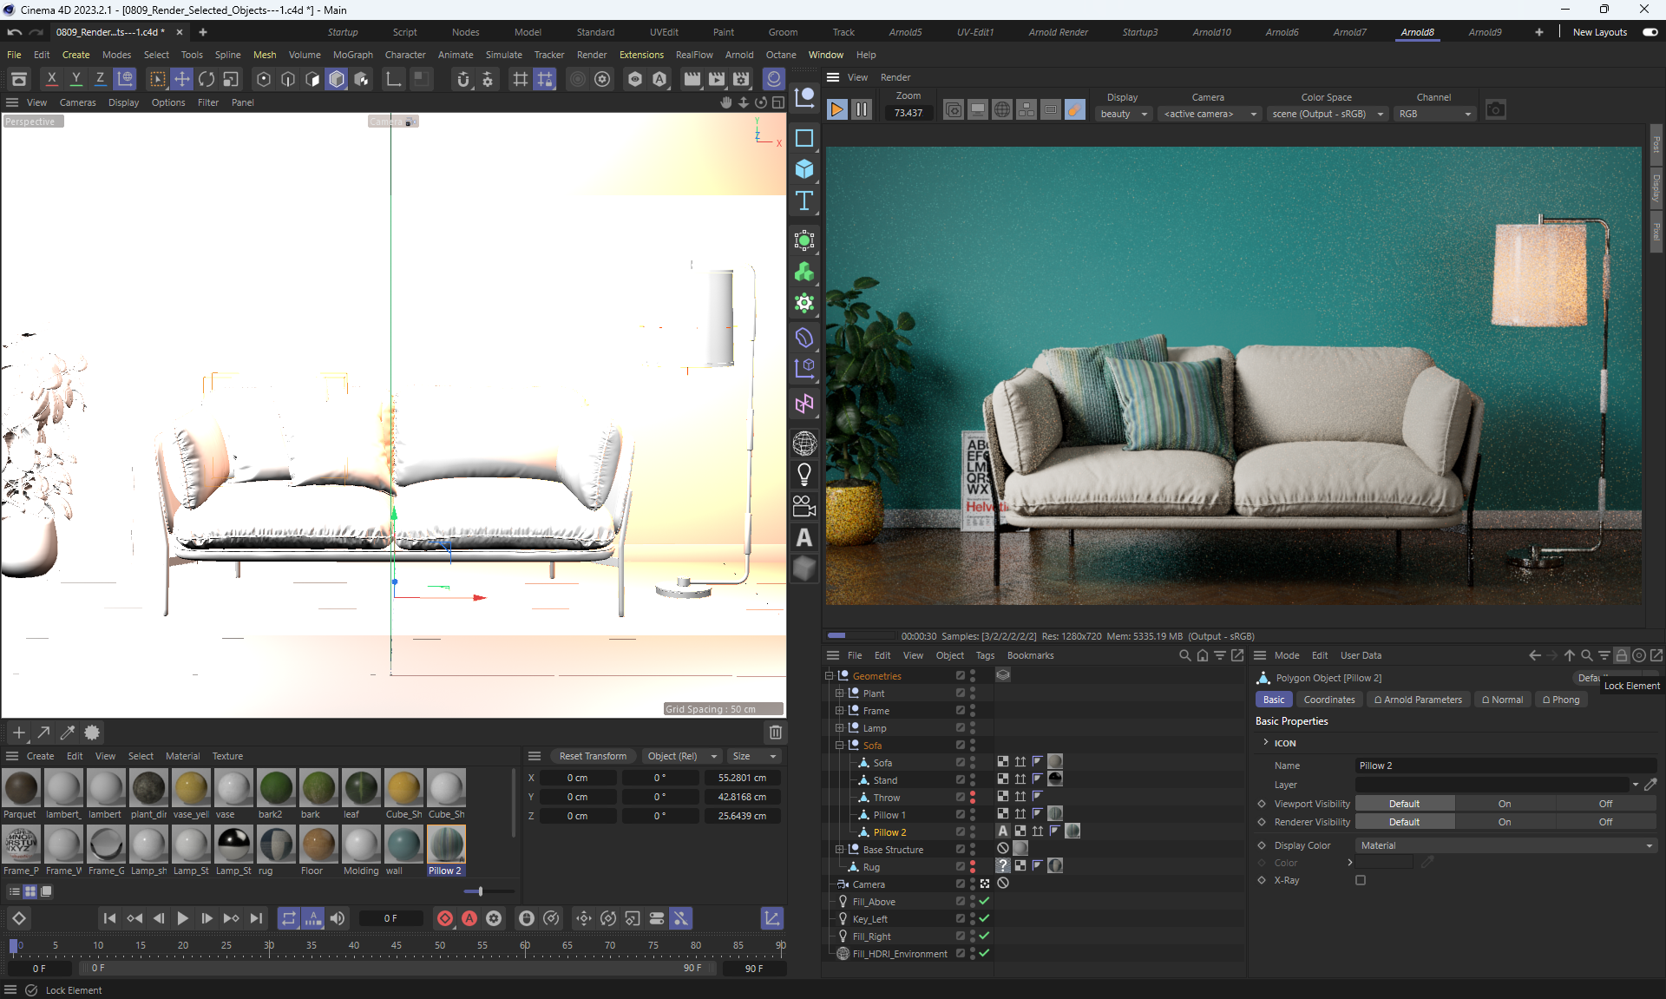This screenshot has width=1666, height=999.
Task: Expand the Base Structure tree item
Action: tap(839, 850)
